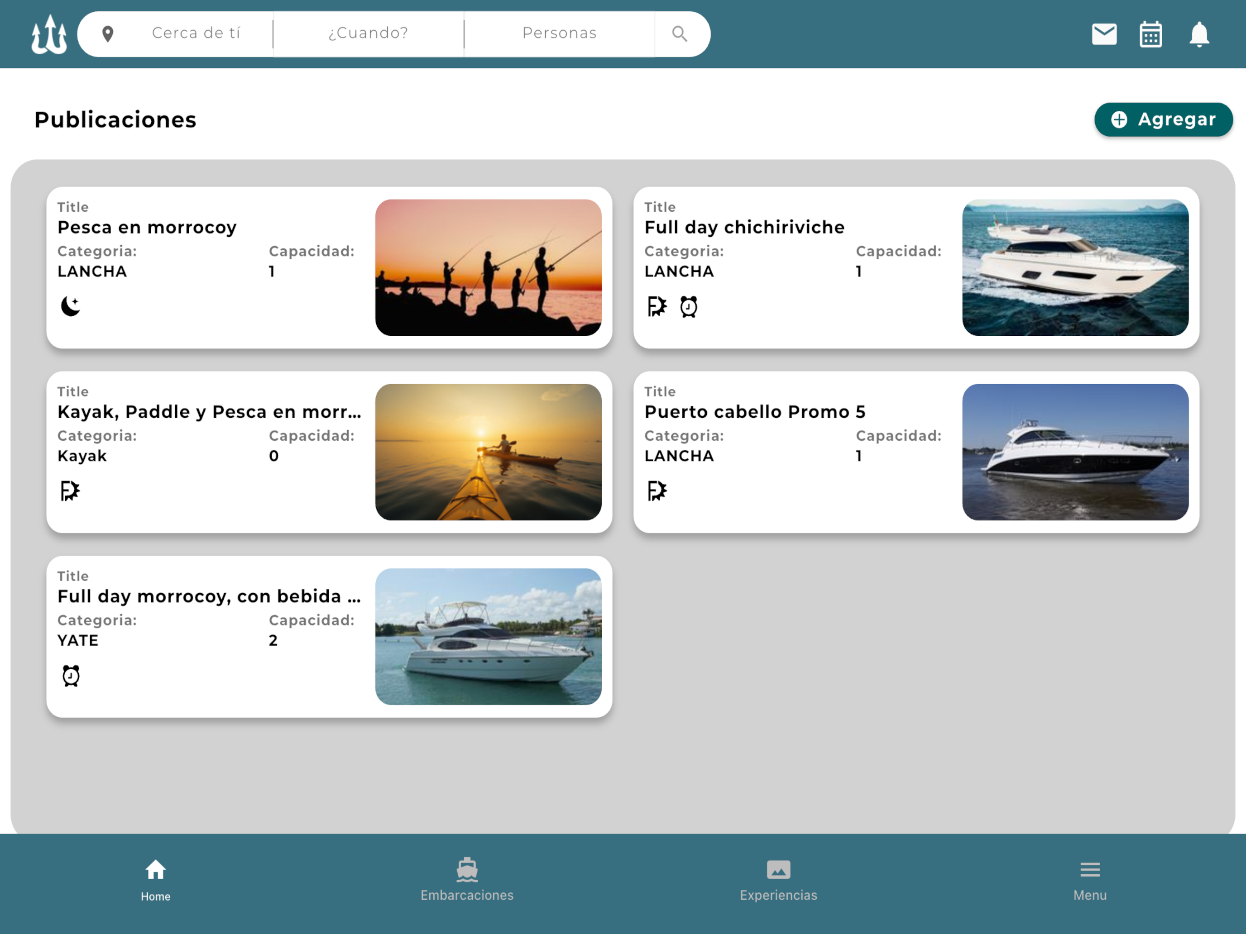The height and width of the screenshot is (934, 1246).
Task: Click the ¿Cuando? date field
Action: (369, 33)
